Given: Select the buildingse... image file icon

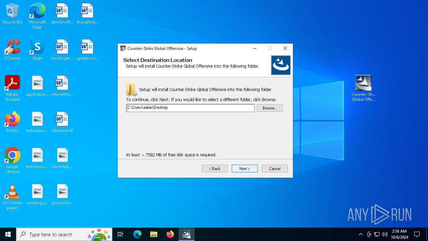Looking at the screenshot, I should click(37, 195).
